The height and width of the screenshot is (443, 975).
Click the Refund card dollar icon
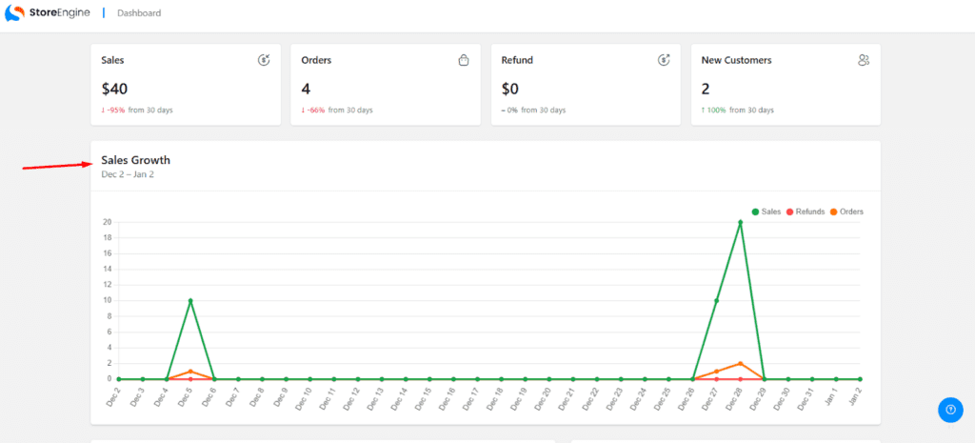click(664, 60)
